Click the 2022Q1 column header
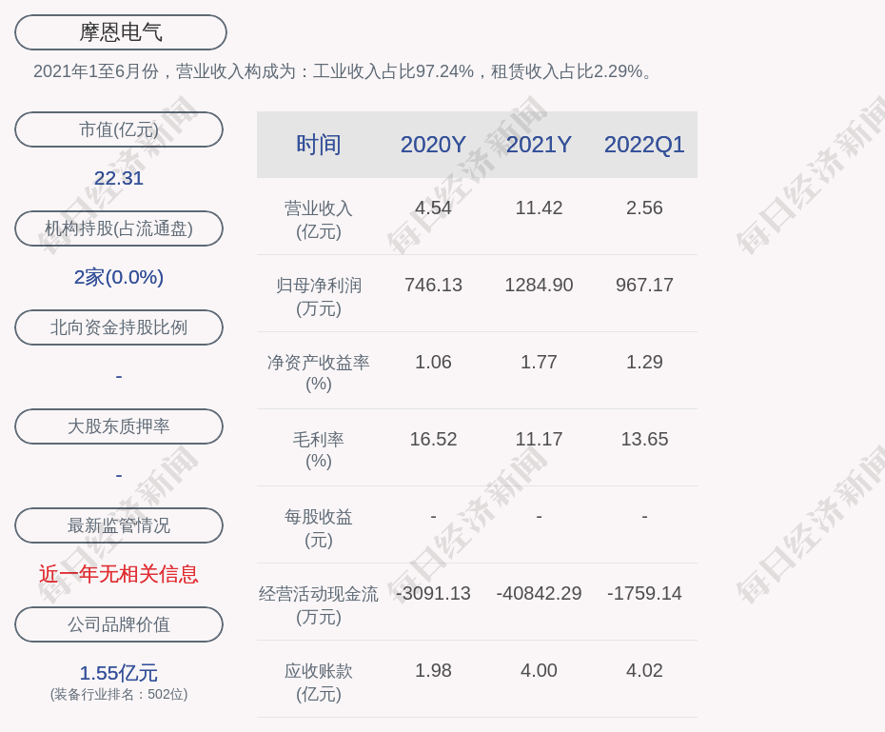This screenshot has height=732, width=885. coord(644,145)
